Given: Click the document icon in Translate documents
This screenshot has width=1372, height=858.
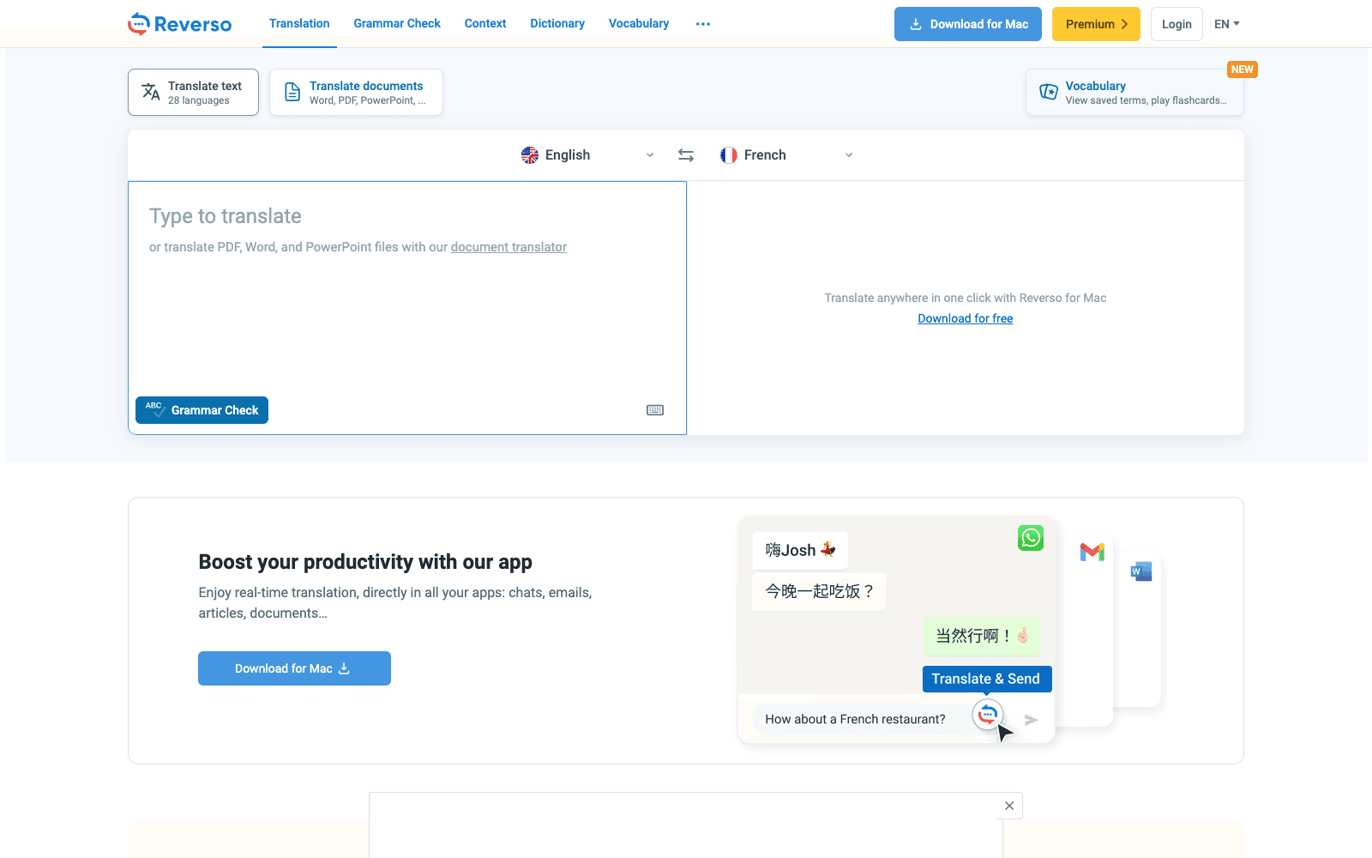Looking at the screenshot, I should tap(292, 92).
